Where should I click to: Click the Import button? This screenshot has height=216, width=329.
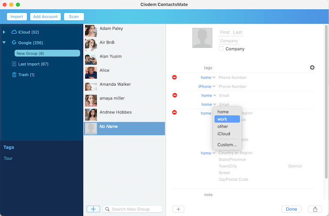click(x=17, y=16)
